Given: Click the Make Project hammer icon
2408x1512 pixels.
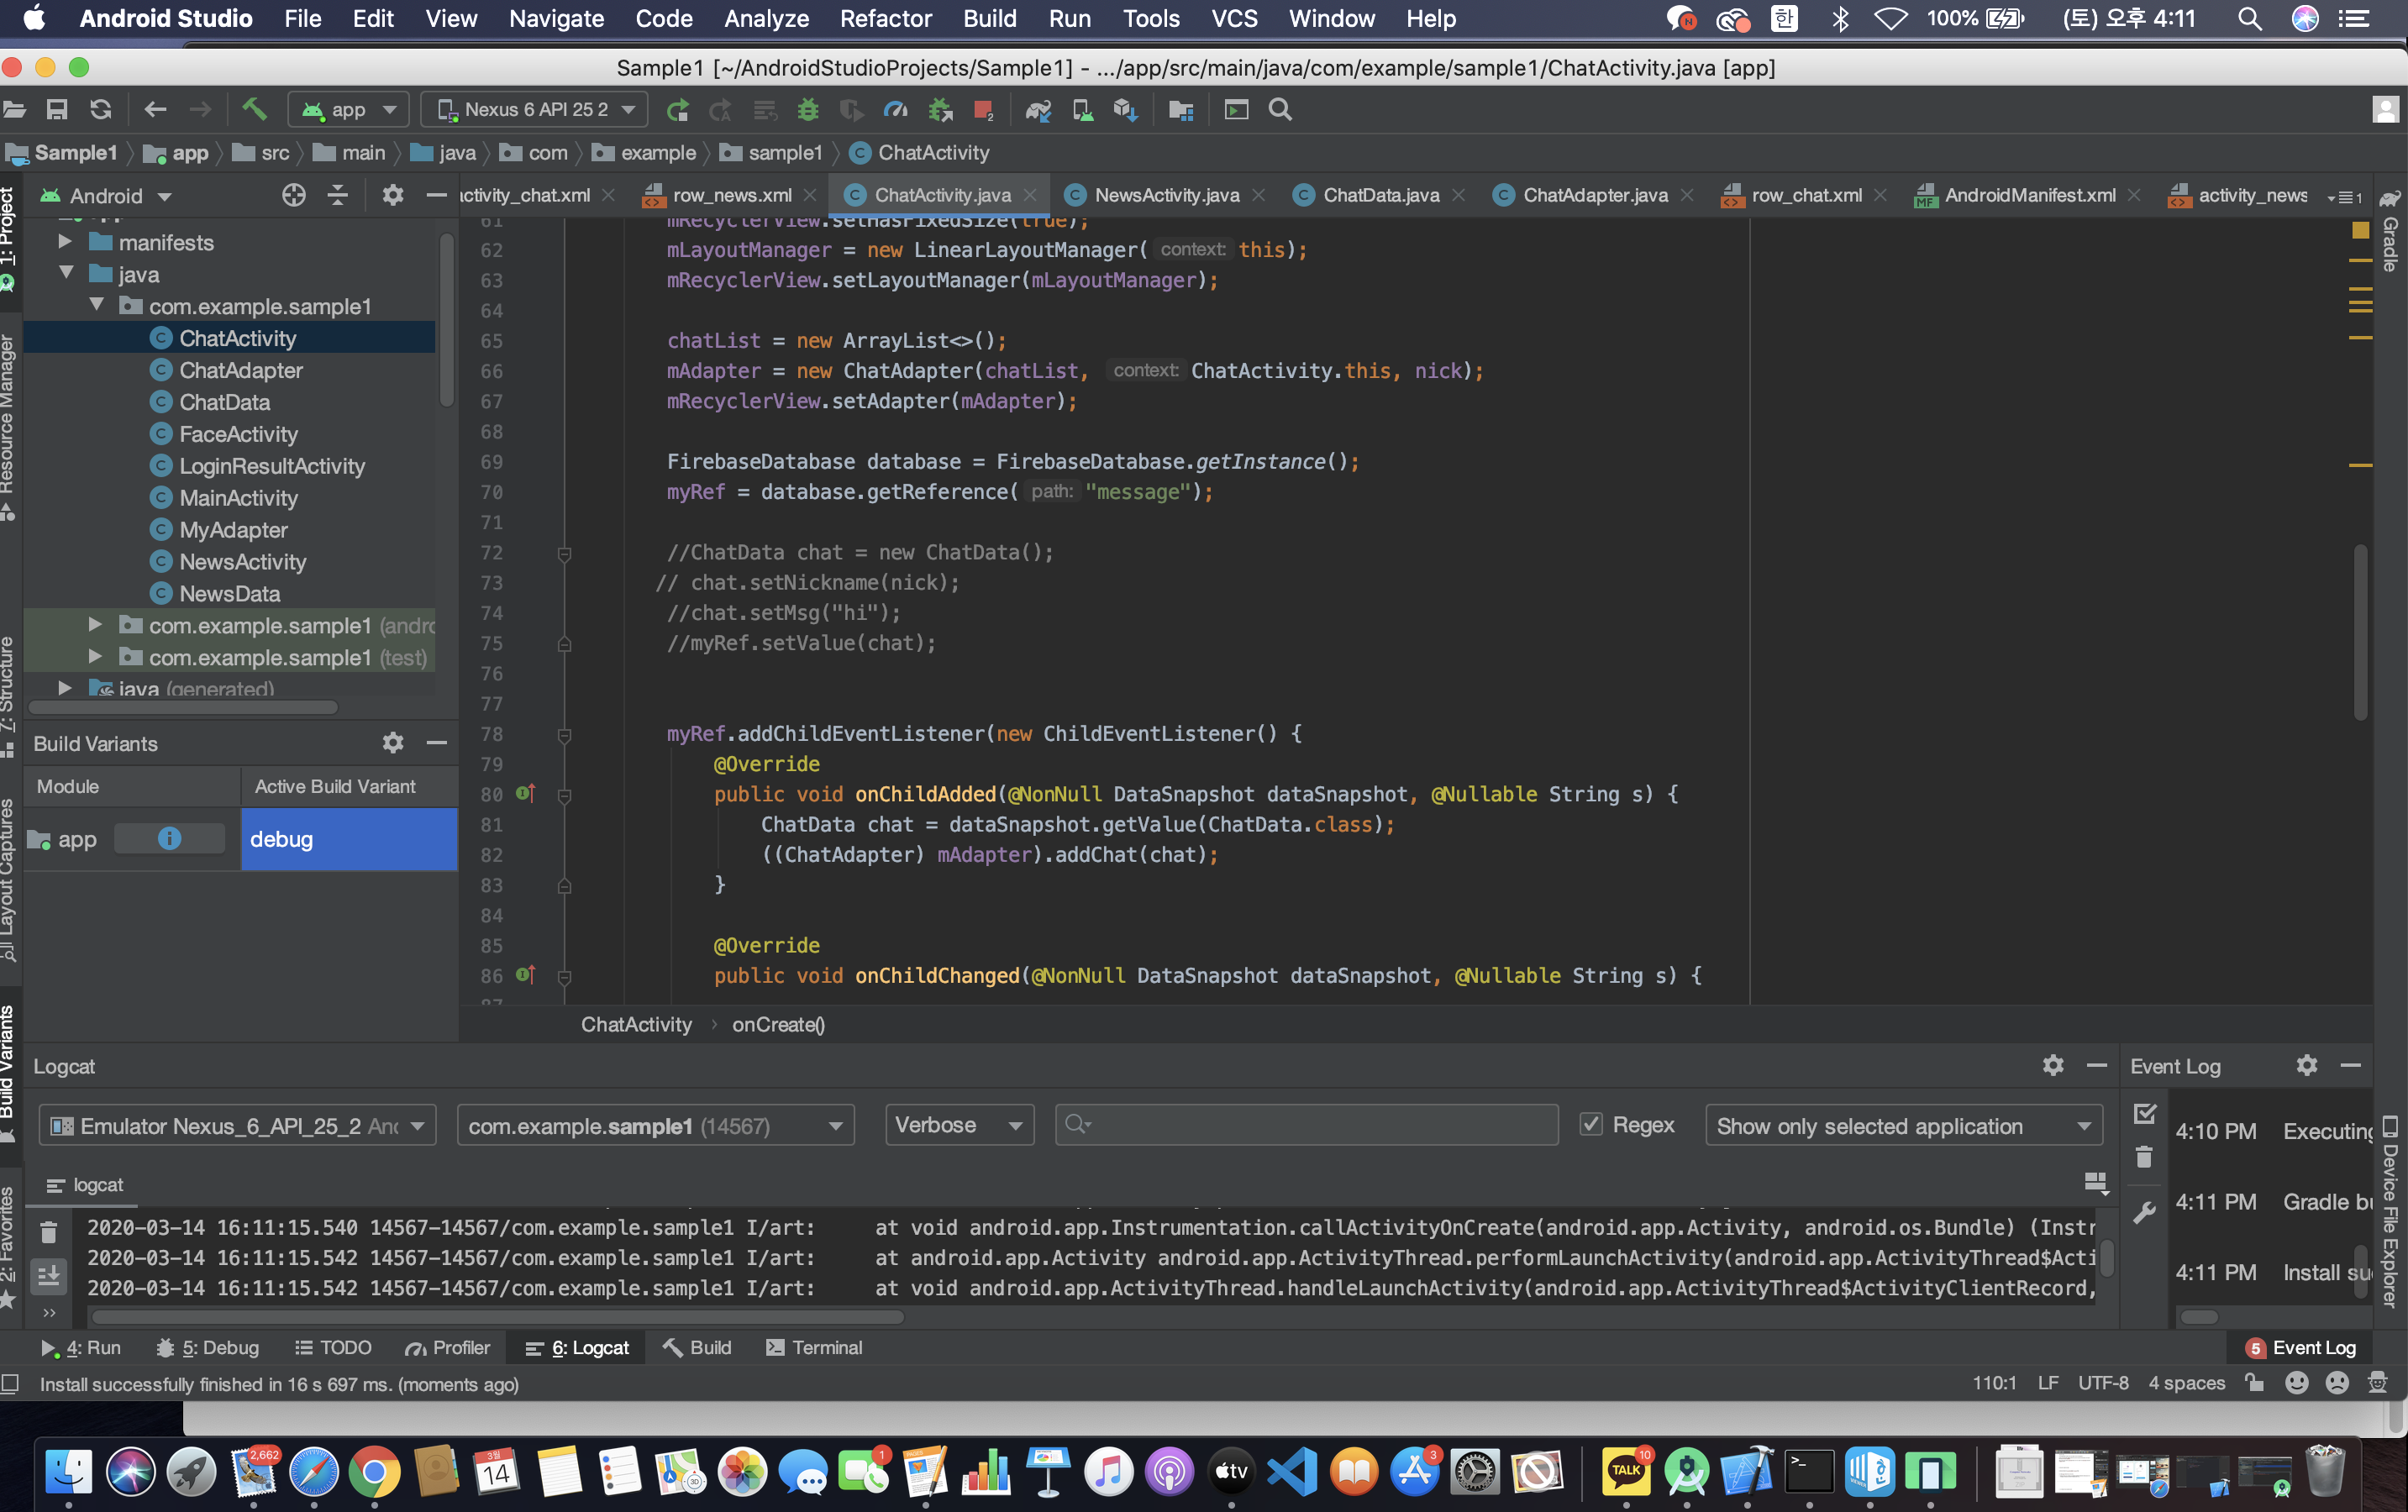Looking at the screenshot, I should point(254,109).
